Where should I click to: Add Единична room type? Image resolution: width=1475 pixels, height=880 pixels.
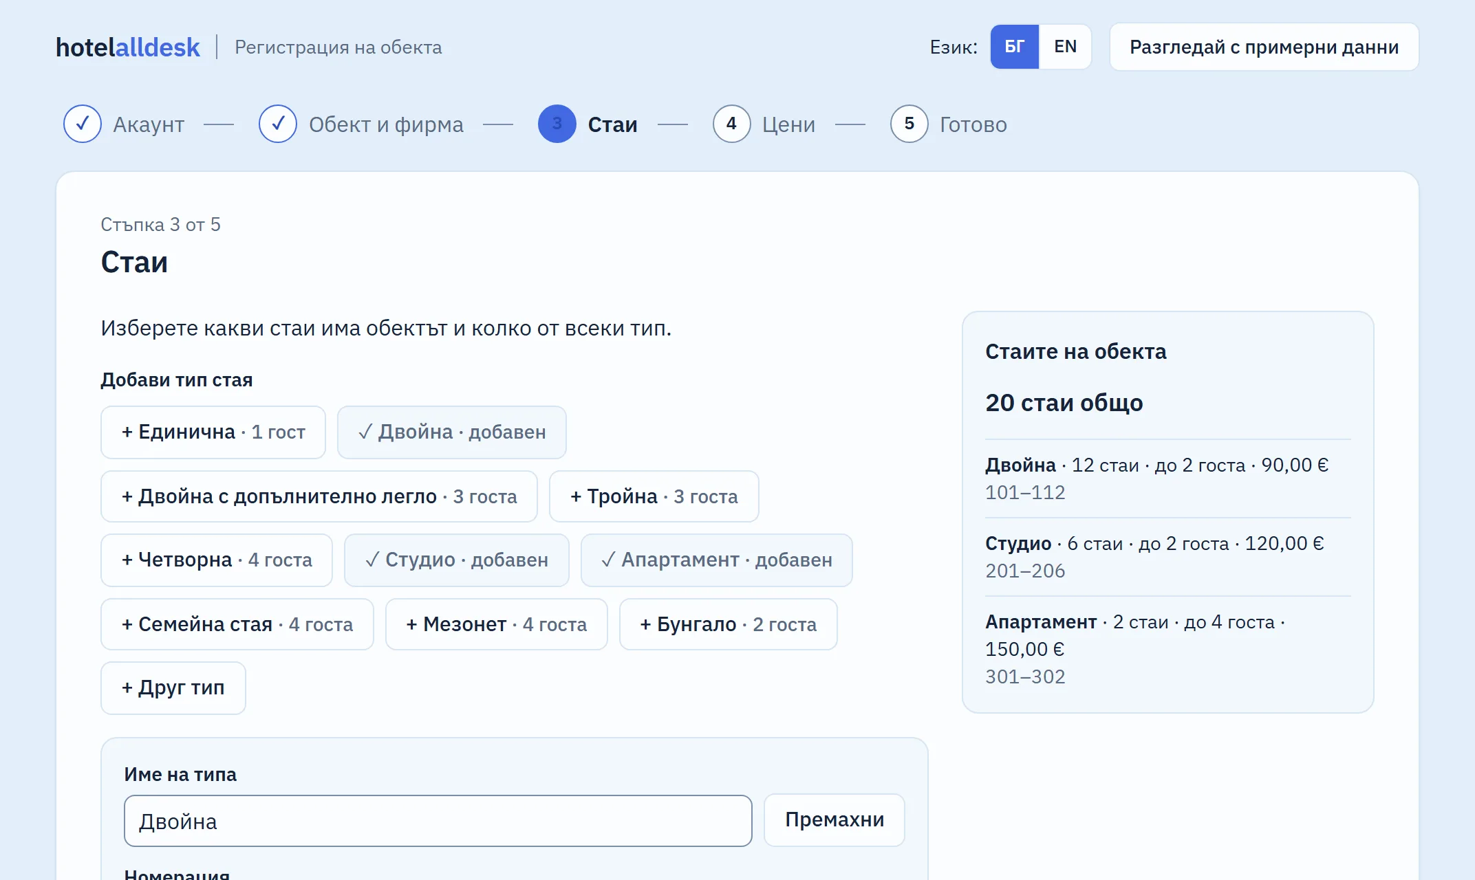(x=213, y=432)
